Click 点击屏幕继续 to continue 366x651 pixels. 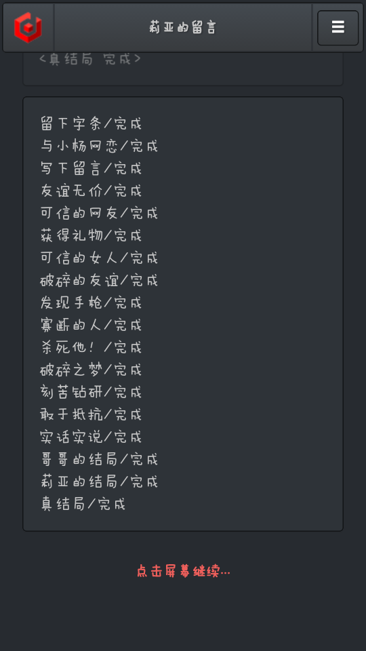pyautogui.click(x=183, y=572)
